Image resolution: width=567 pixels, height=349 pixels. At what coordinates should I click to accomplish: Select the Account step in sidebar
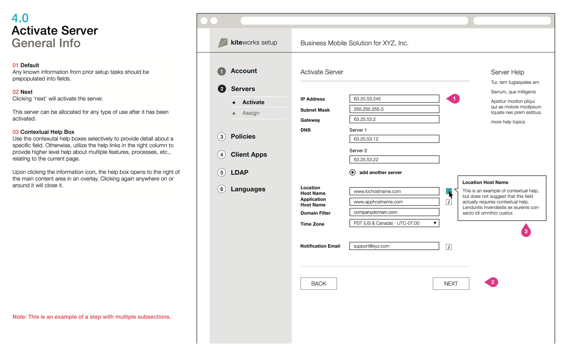244,71
